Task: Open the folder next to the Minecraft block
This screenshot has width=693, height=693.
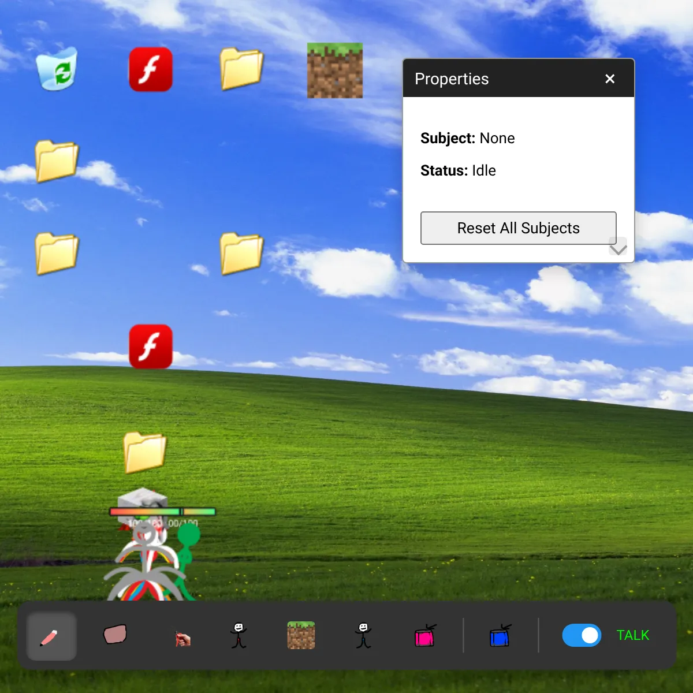Action: click(x=241, y=69)
